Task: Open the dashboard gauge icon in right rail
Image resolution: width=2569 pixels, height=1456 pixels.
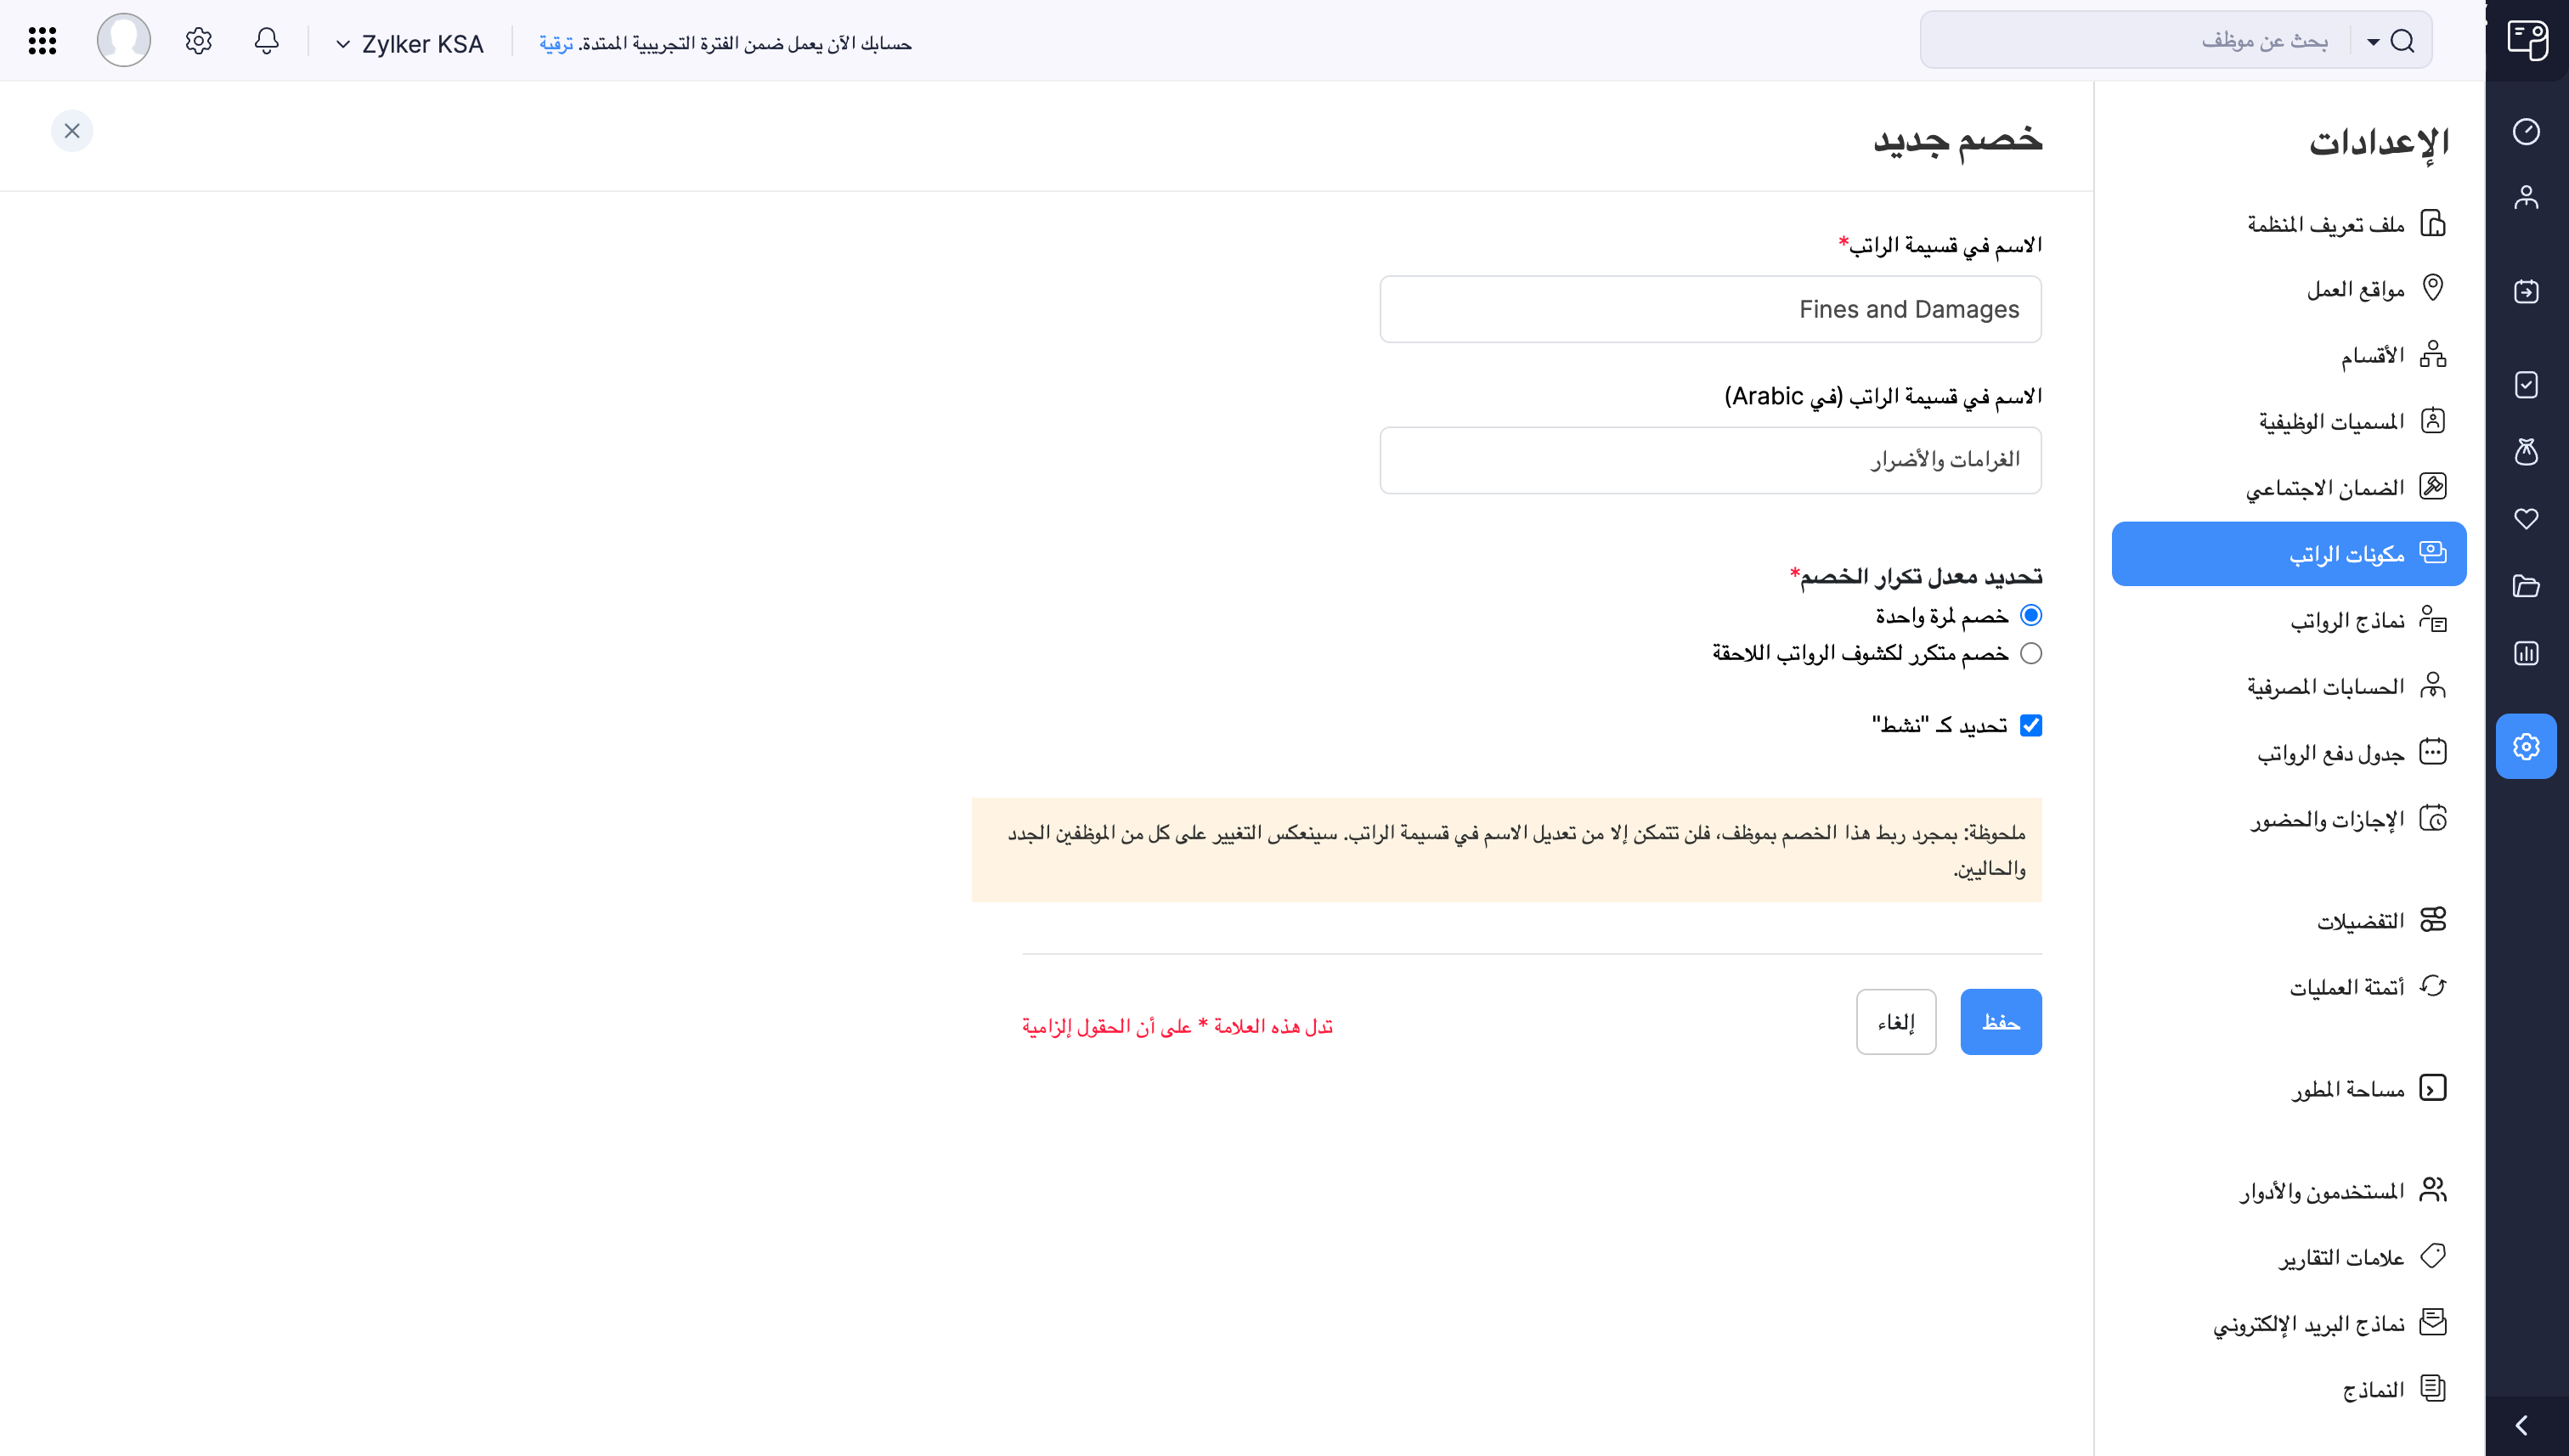Action: 2526,131
